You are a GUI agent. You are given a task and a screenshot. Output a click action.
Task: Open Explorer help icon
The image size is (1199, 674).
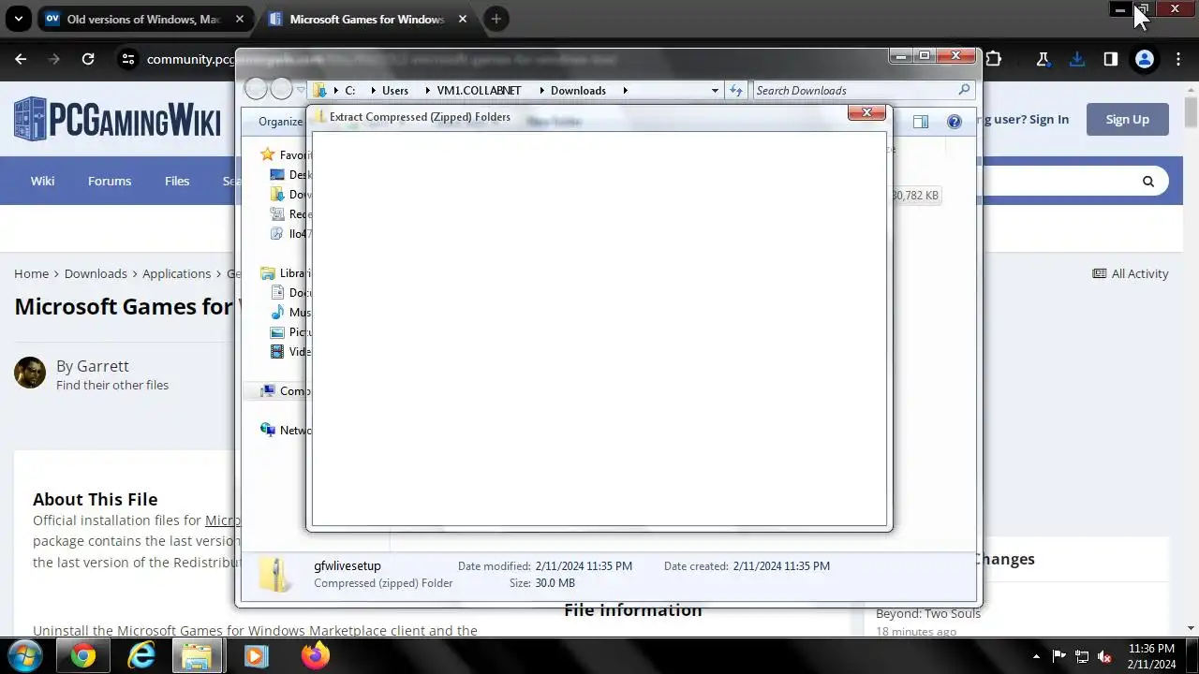click(x=954, y=121)
